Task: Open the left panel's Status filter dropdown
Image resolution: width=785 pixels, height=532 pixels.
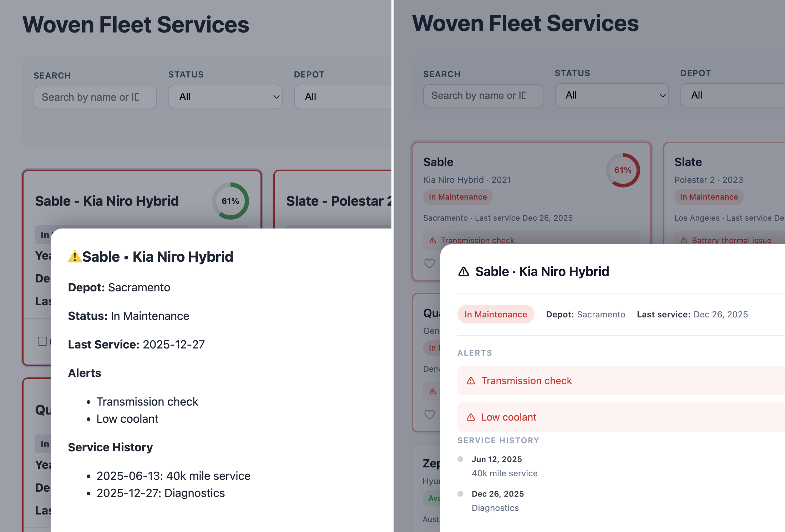Action: tap(225, 97)
